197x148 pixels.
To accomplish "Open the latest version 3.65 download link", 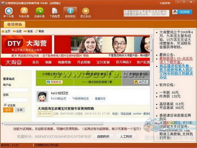I will pos(176,60).
